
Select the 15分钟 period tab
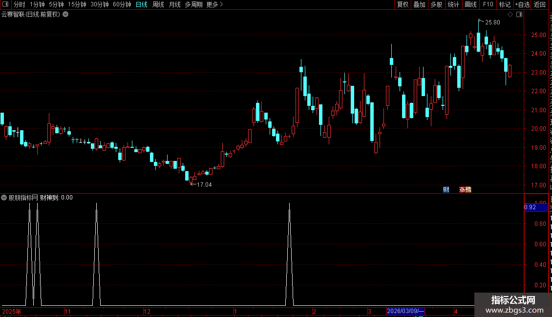(x=77, y=4)
